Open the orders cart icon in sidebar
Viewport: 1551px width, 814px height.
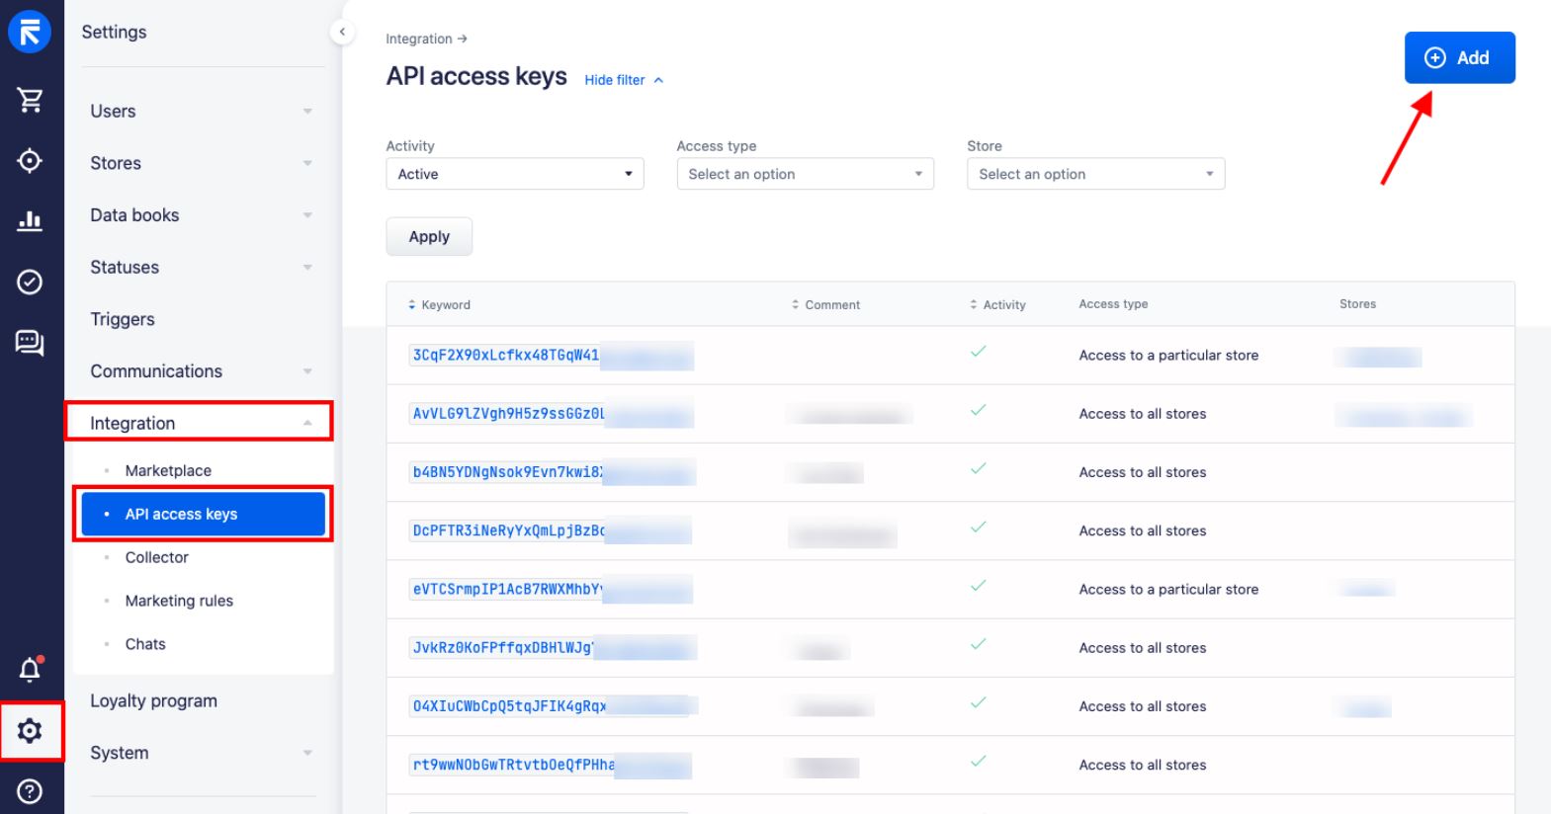(30, 99)
